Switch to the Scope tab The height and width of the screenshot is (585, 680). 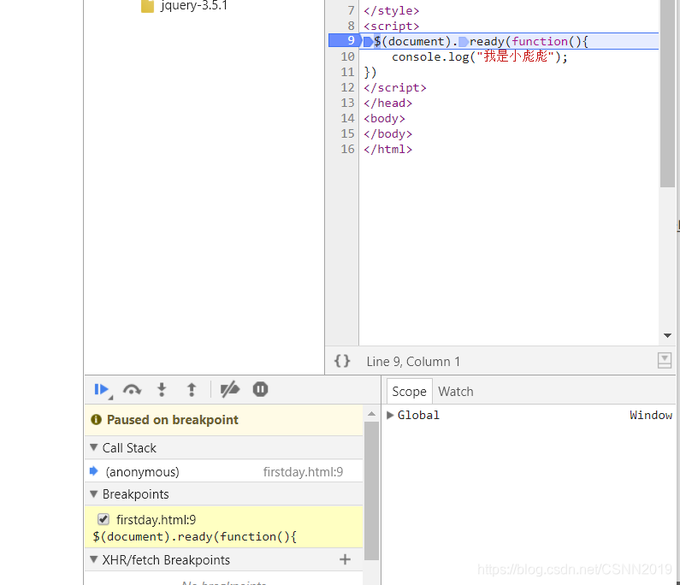(x=409, y=391)
